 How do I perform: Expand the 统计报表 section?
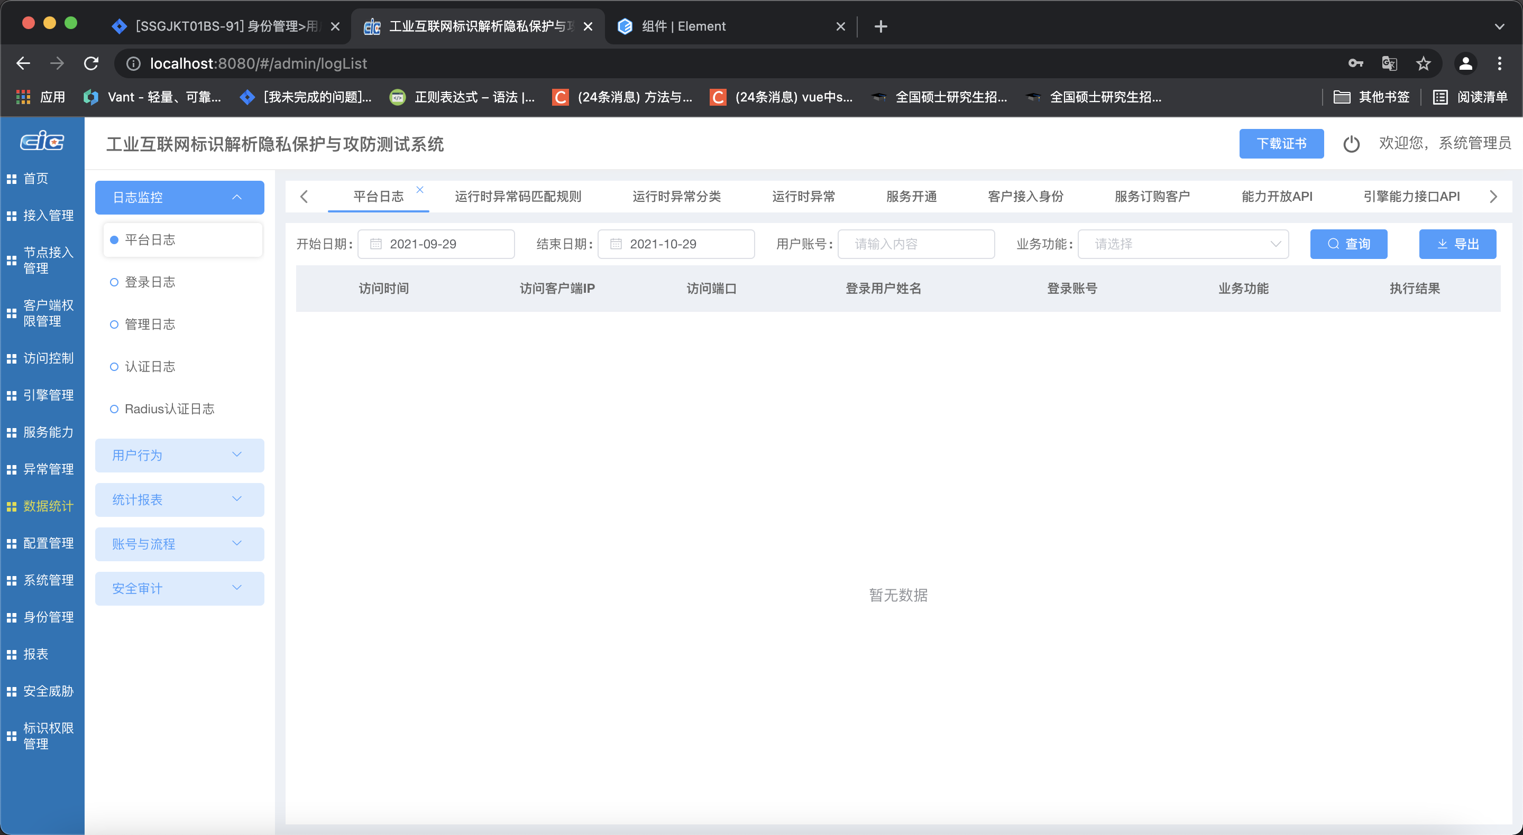click(180, 500)
